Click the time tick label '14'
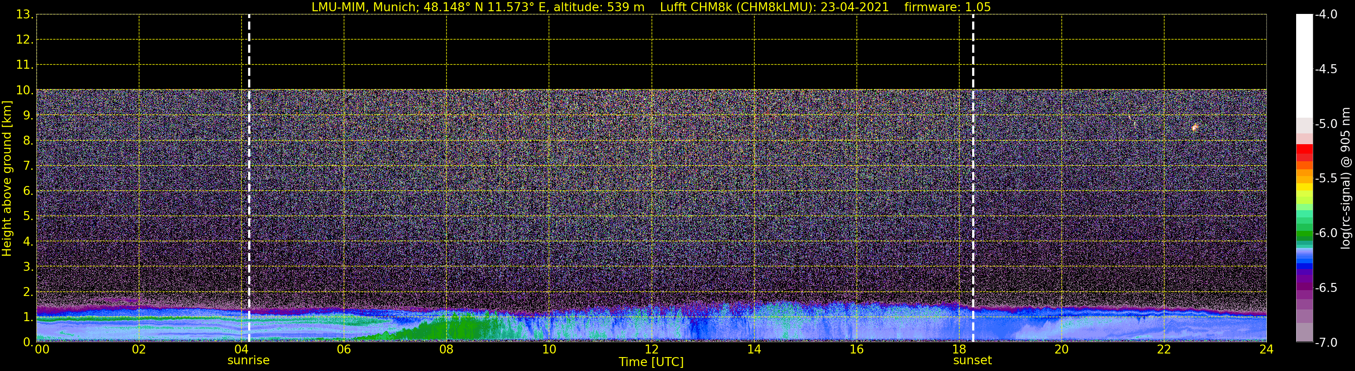The height and width of the screenshot is (371, 1355). 754,349
